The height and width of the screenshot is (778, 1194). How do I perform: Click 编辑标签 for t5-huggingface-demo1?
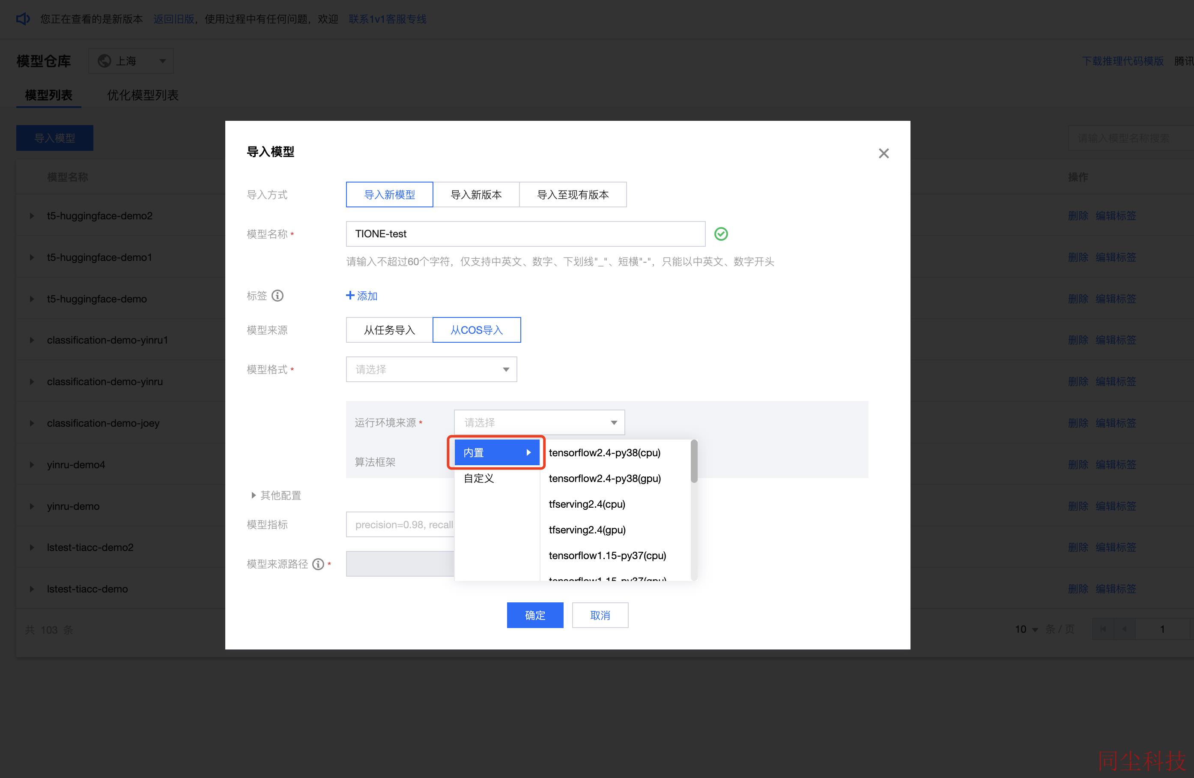pos(1116,257)
